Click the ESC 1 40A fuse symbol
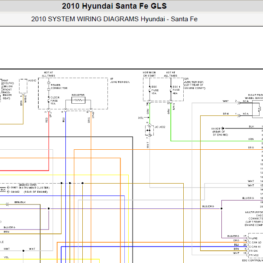Screen dimensions: 263x263 click(171, 90)
